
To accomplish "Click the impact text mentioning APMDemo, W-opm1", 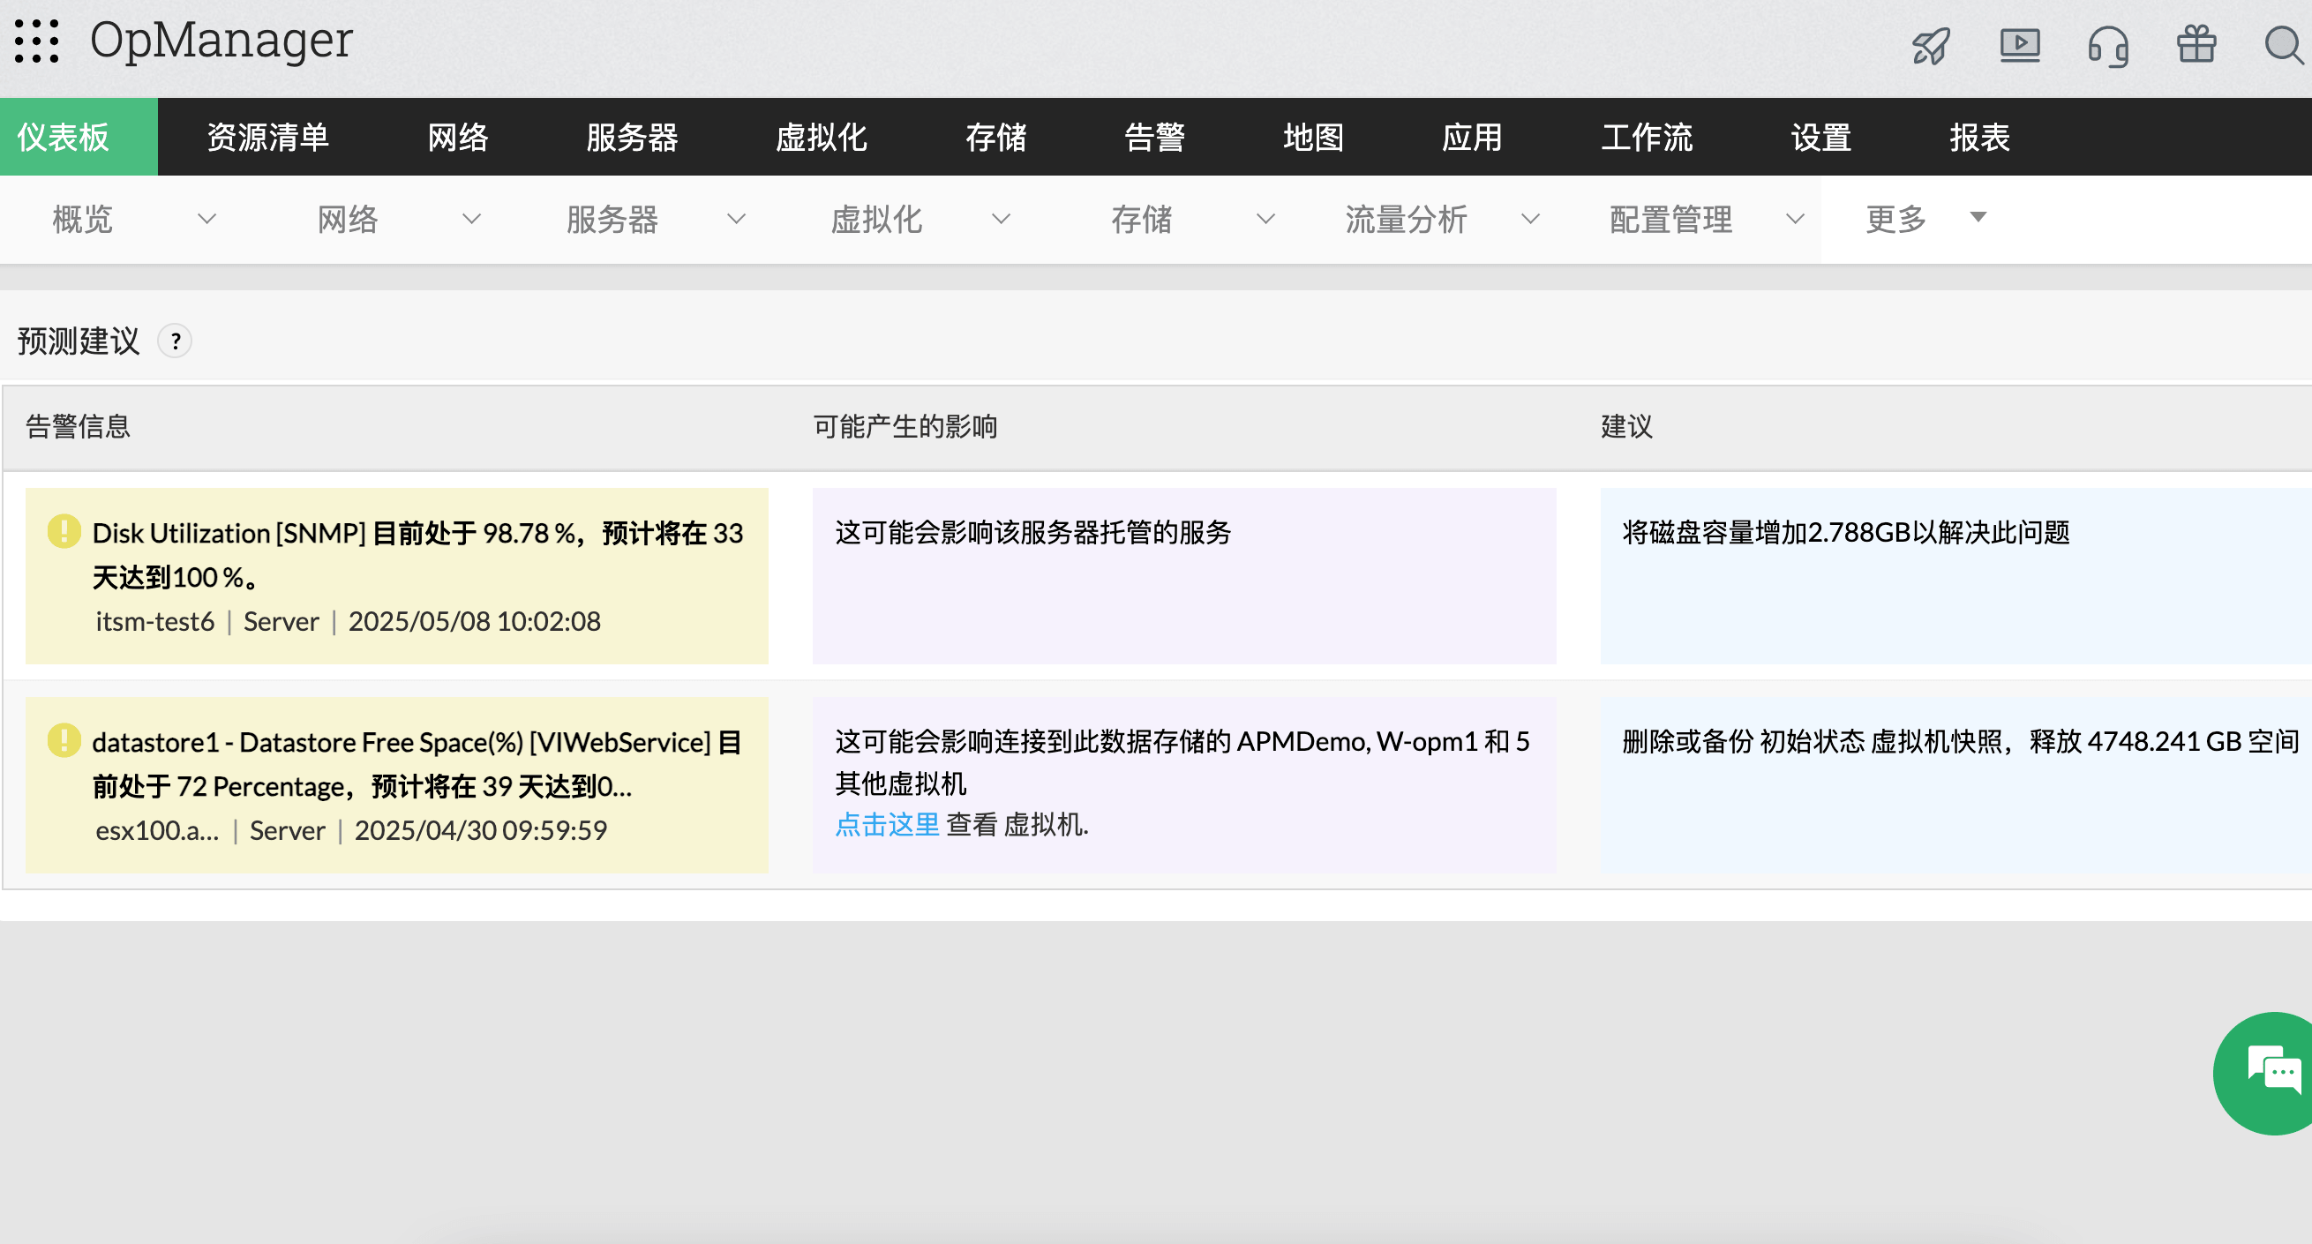I will (x=1182, y=762).
